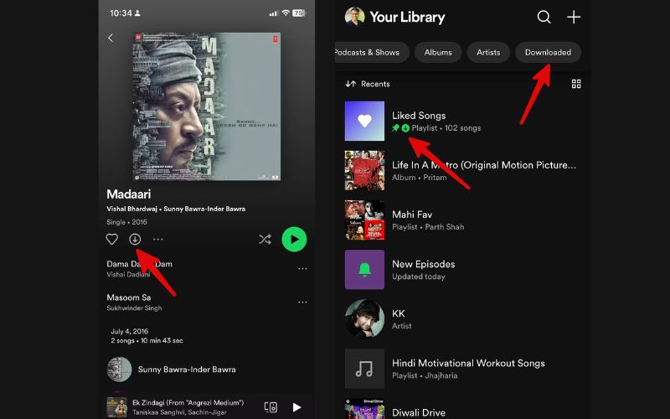Filter library by Podcasts & Shows
The width and height of the screenshot is (670, 419).
tap(370, 52)
